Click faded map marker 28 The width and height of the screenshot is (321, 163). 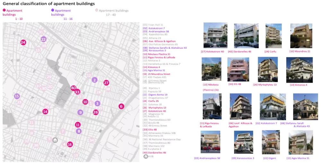point(99,92)
